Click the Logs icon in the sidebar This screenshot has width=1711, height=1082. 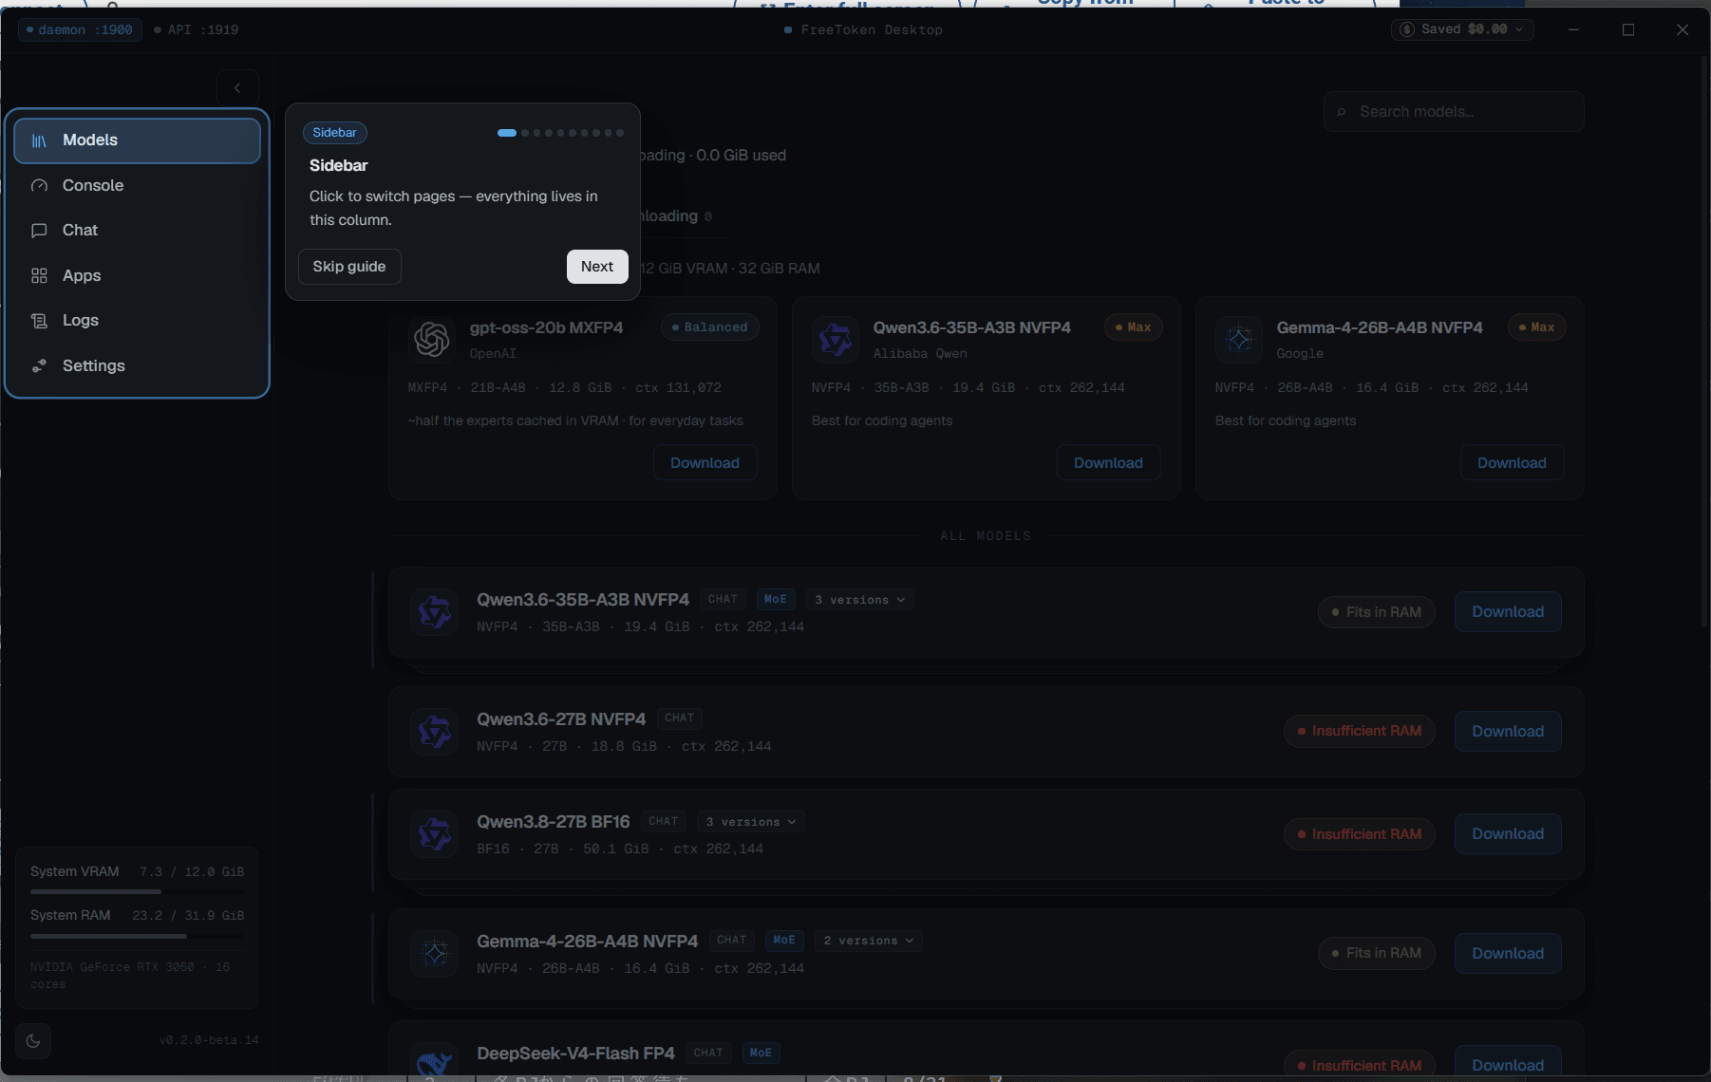point(39,321)
